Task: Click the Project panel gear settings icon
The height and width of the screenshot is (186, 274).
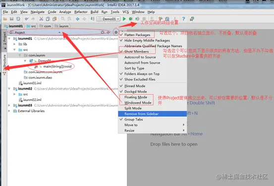Action: click(115, 32)
